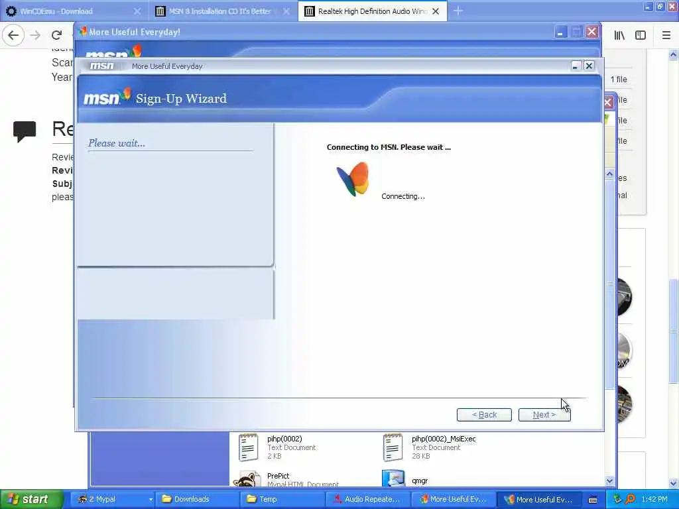This screenshot has width=679, height=509.
Task: Switch to the Temp folder taskbar window
Action: 282,499
